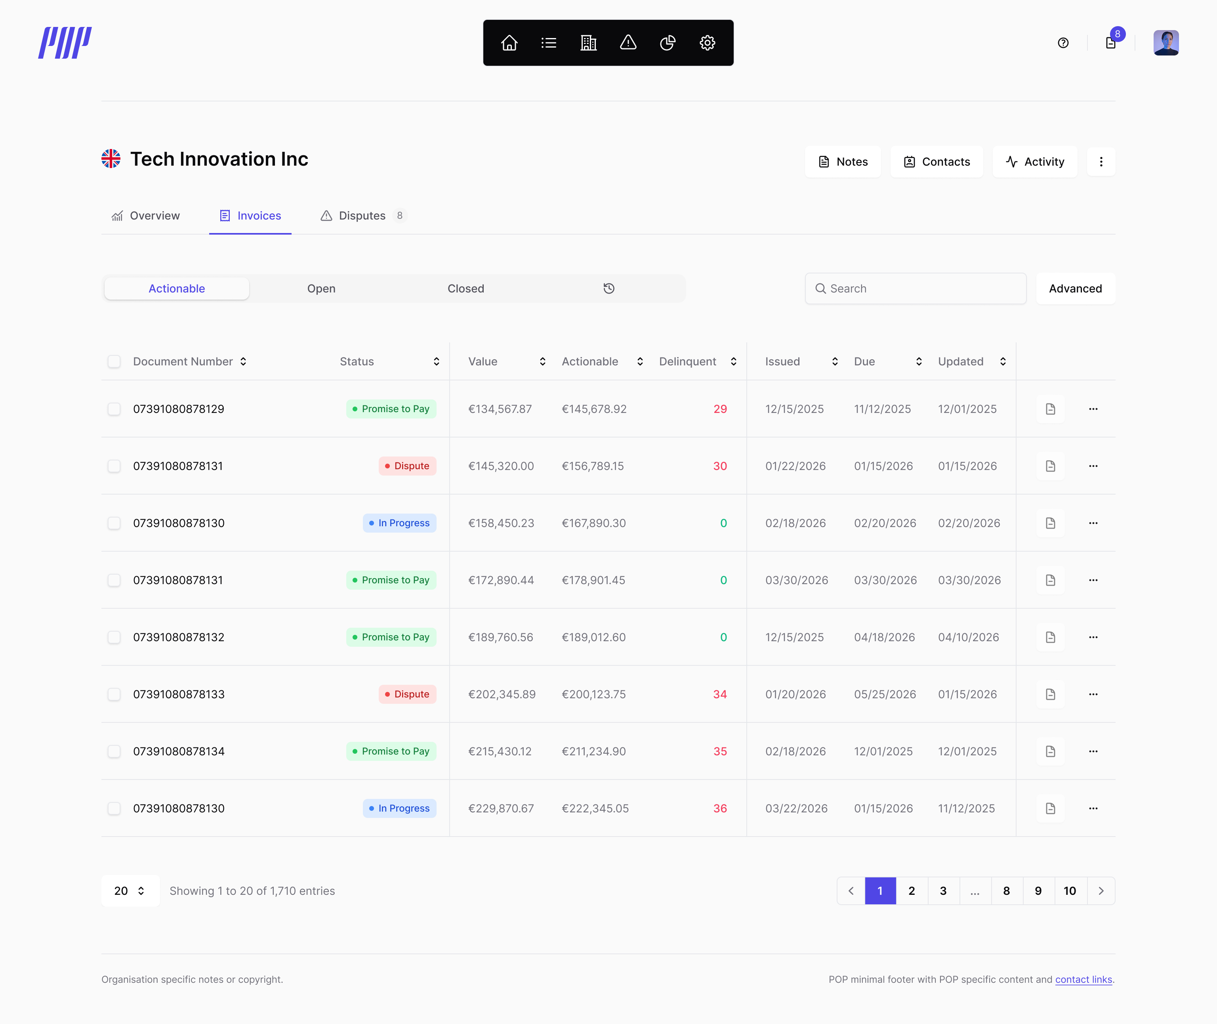Switch to the Disputes tab
The height and width of the screenshot is (1024, 1217).
(x=362, y=216)
